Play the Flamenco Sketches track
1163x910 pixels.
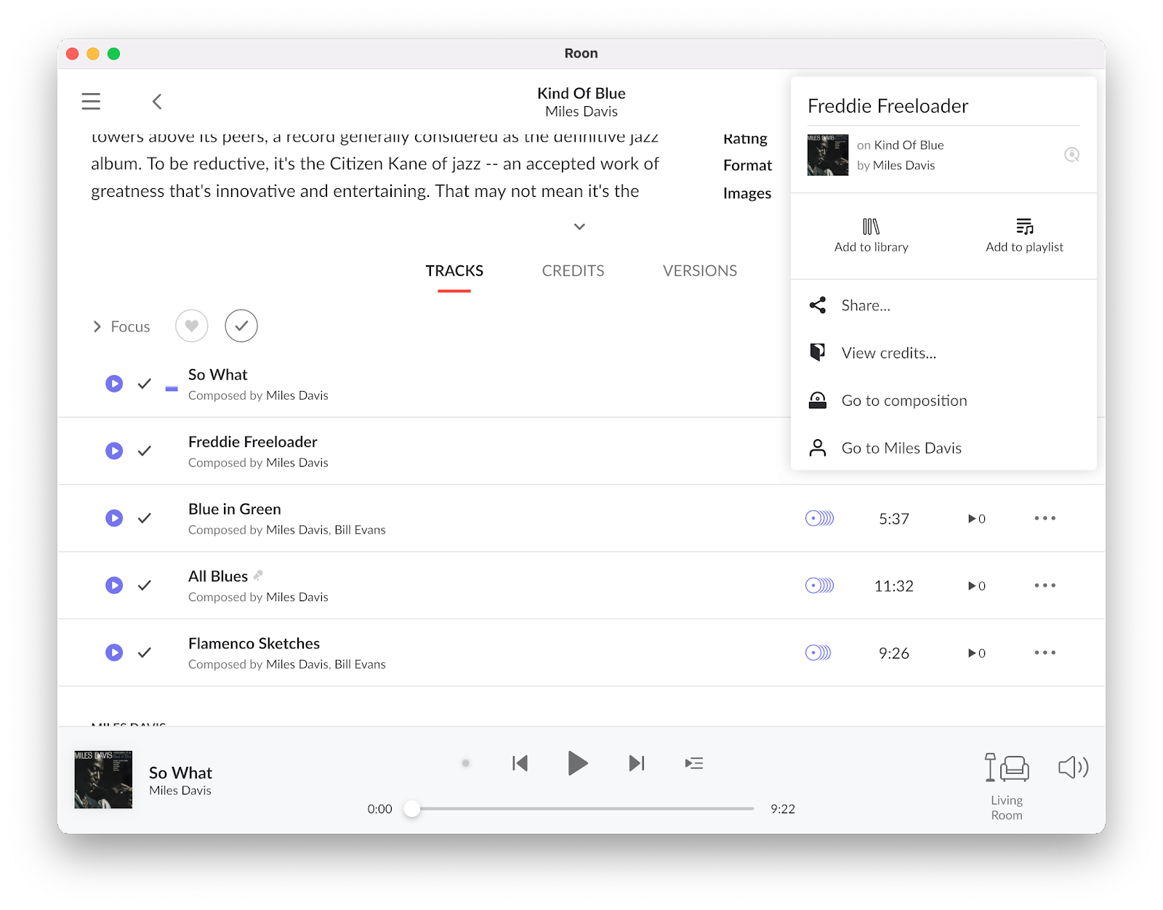click(114, 653)
